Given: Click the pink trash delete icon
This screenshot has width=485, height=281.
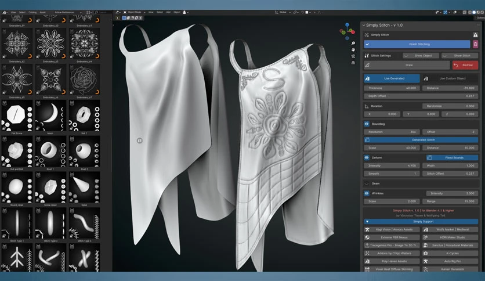Looking at the screenshot, I should [475, 44].
